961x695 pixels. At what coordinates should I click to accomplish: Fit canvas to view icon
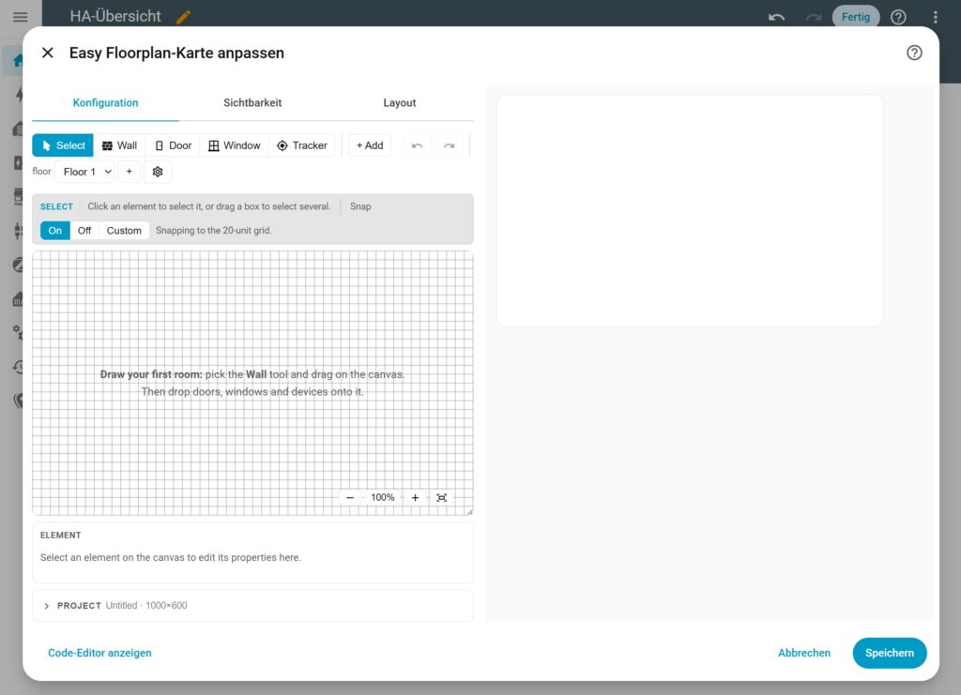click(441, 498)
